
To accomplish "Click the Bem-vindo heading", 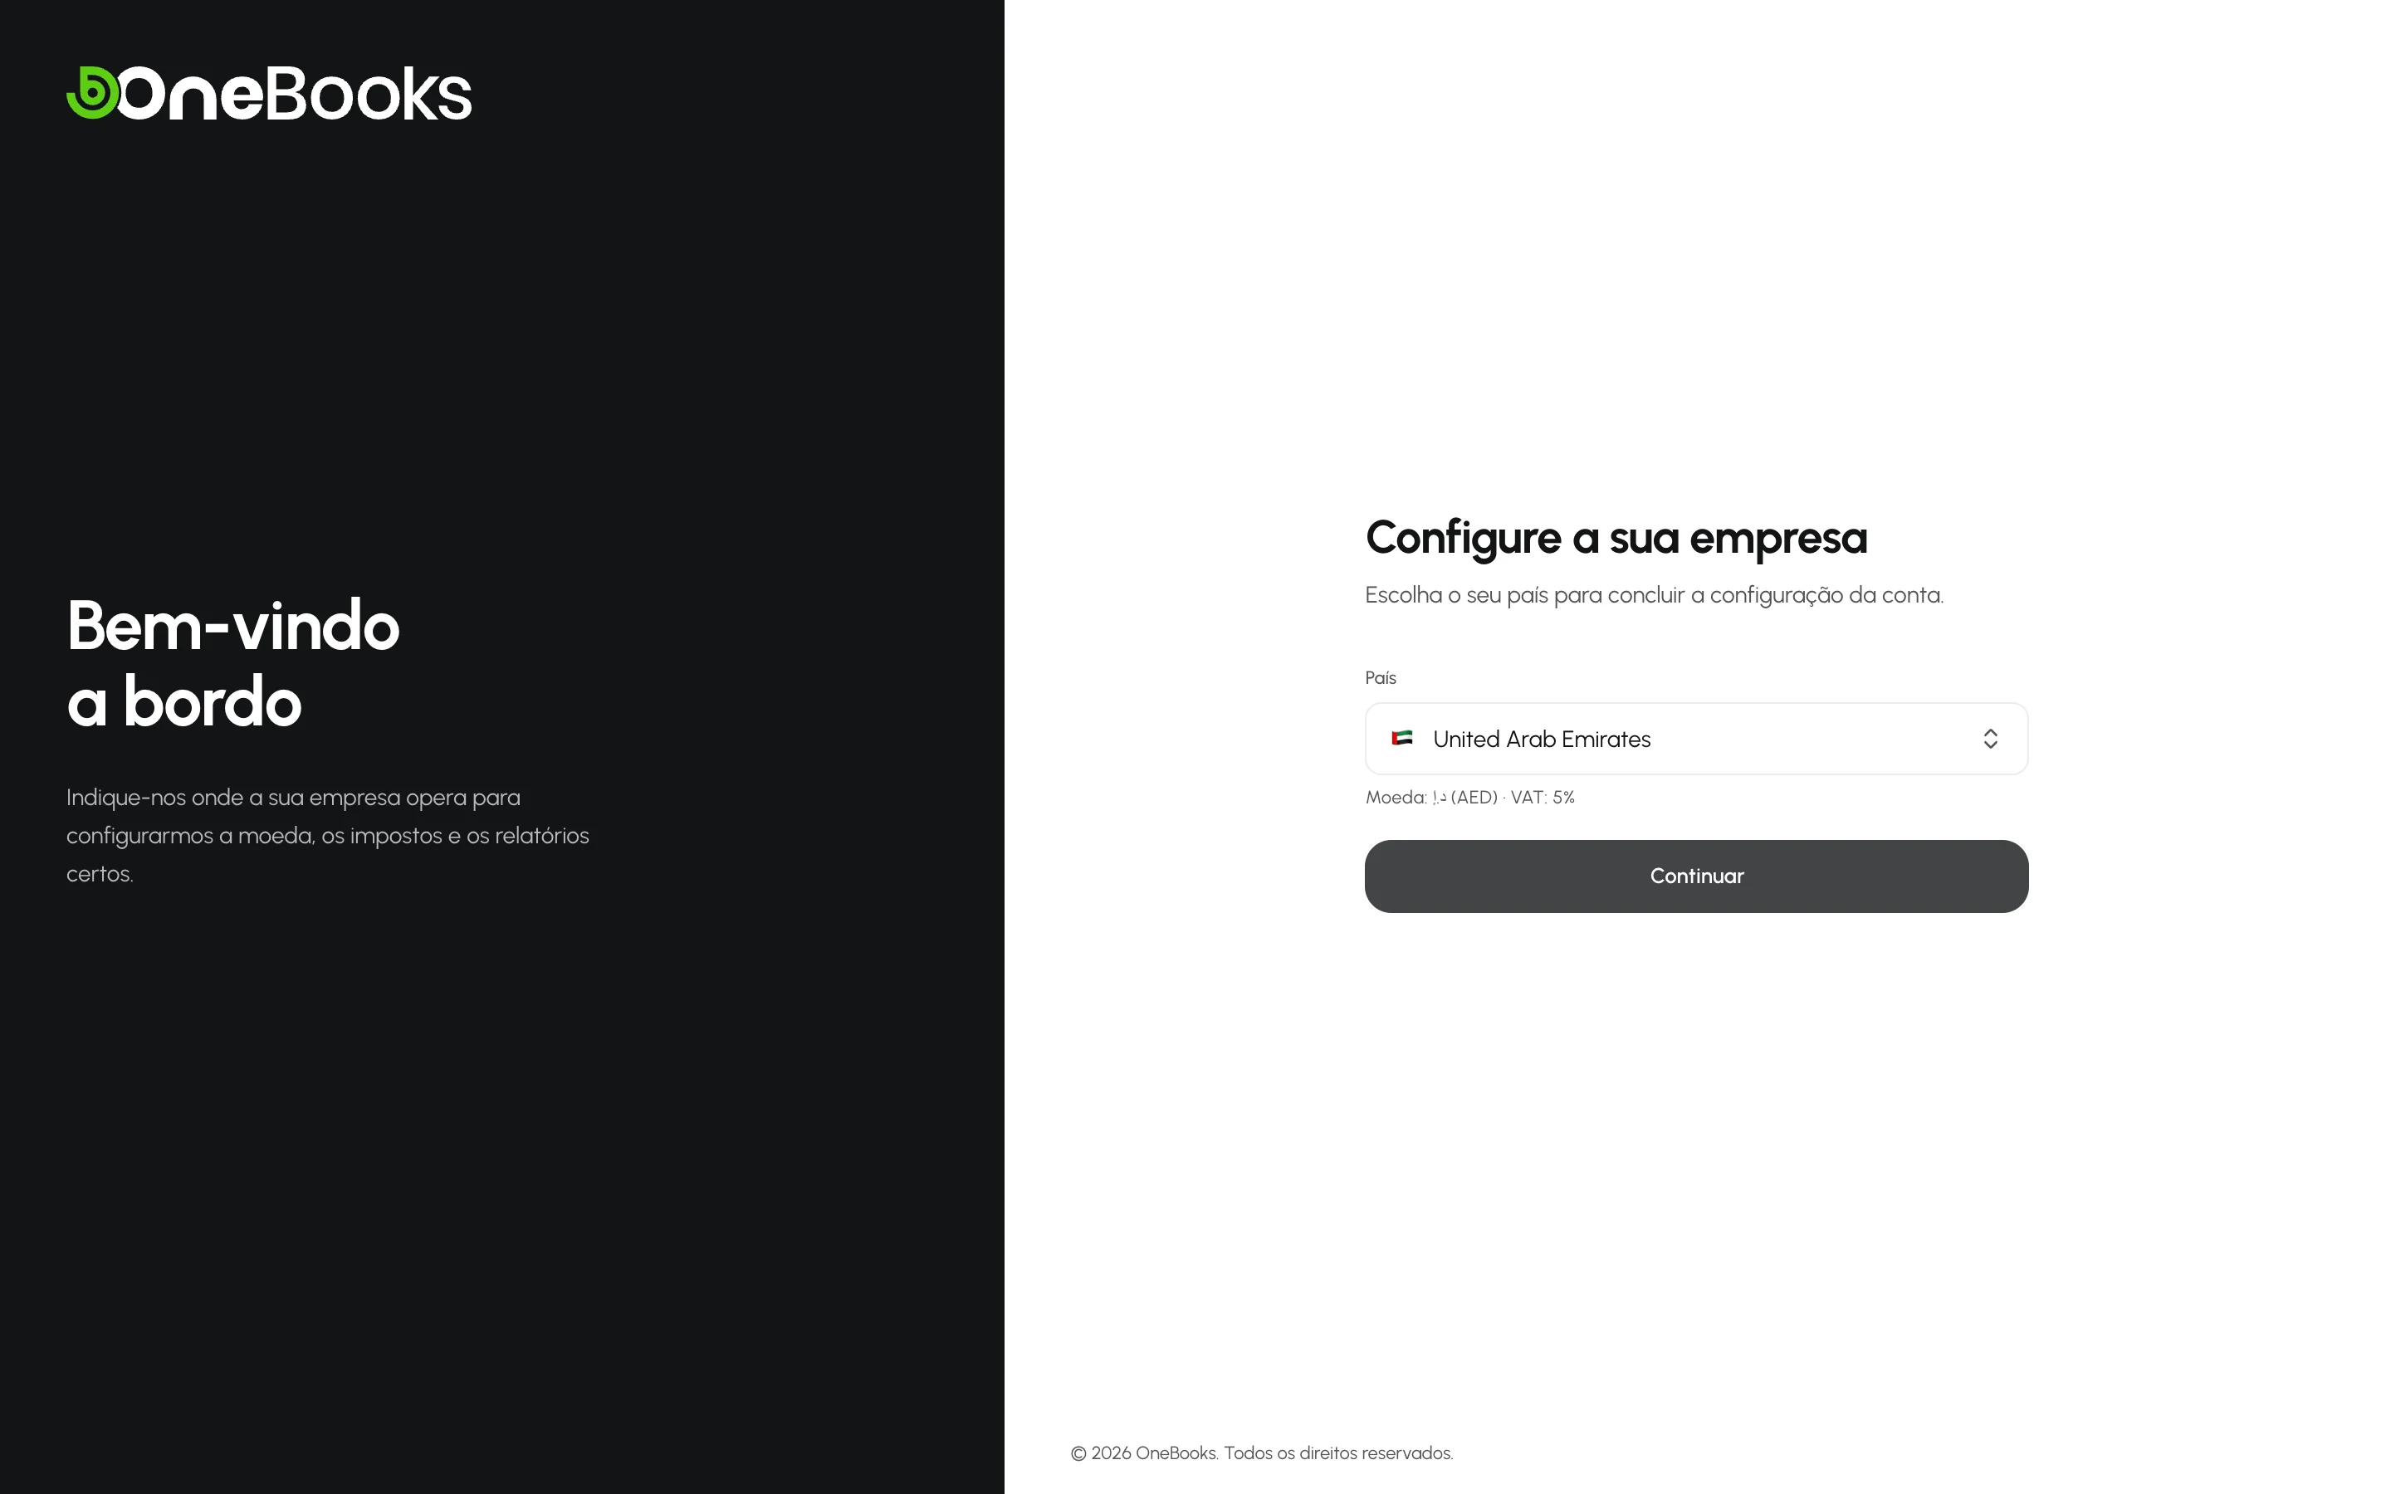I will (x=233, y=626).
